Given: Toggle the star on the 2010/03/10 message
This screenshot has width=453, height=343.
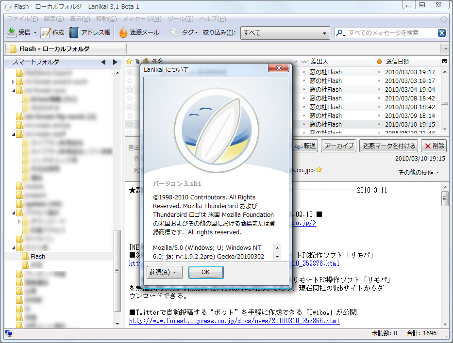Looking at the screenshot, I should [130, 124].
